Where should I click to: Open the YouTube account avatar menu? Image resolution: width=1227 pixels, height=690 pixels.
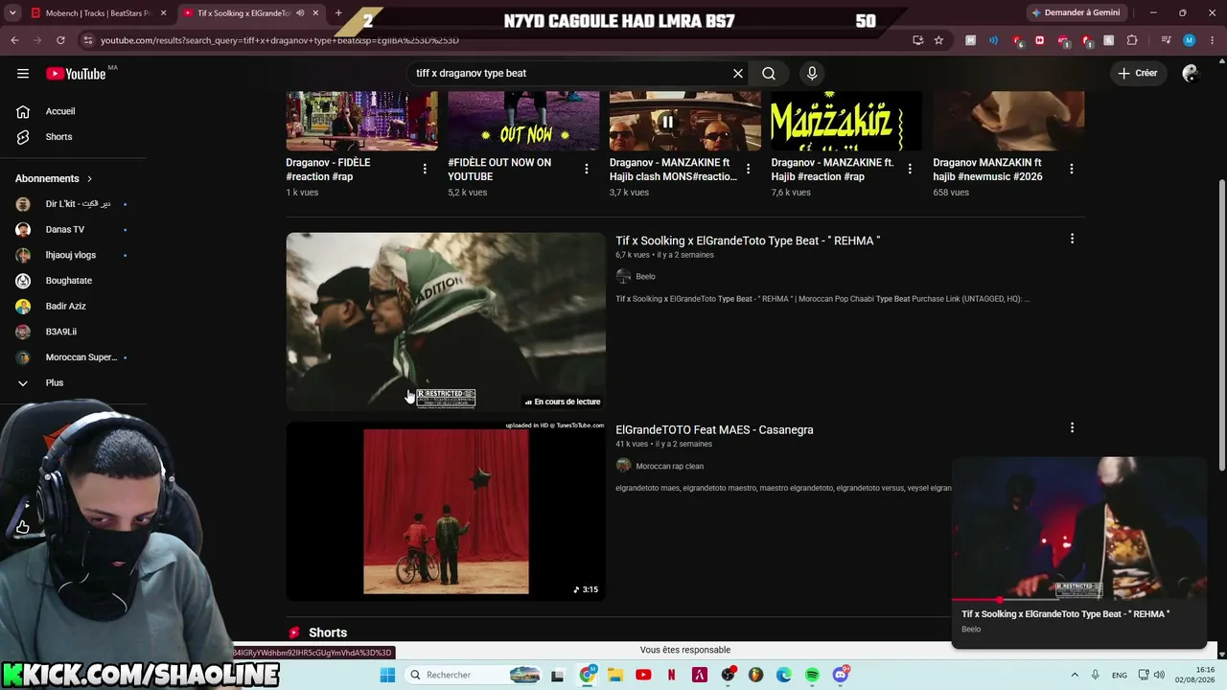1191,73
